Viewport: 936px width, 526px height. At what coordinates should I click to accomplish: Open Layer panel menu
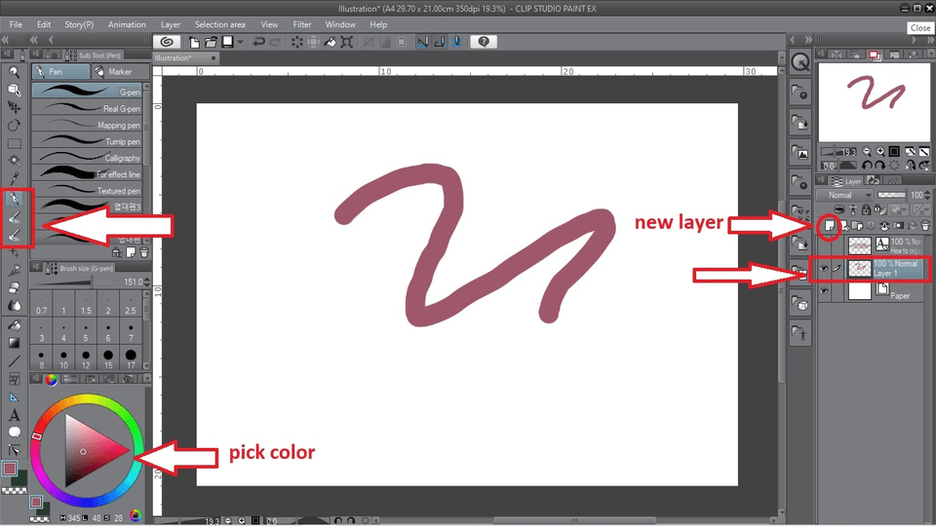[x=822, y=181]
